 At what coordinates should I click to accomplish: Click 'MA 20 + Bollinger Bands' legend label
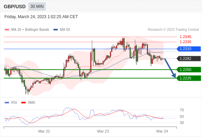point(30,30)
